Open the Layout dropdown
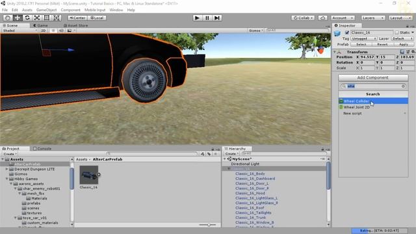The width and height of the screenshot is (416, 234). point(400,18)
